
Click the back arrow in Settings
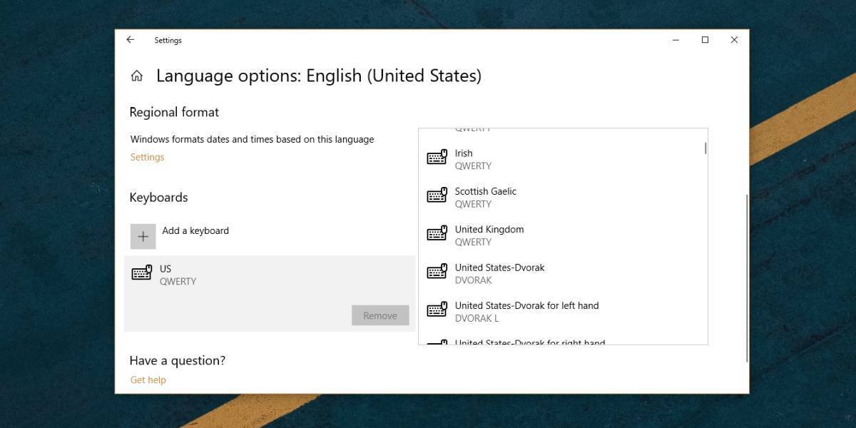[131, 40]
